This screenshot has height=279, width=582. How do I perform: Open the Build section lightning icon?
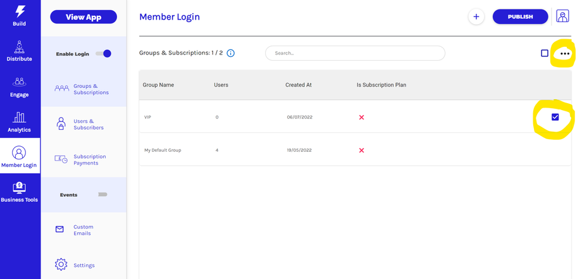20,12
